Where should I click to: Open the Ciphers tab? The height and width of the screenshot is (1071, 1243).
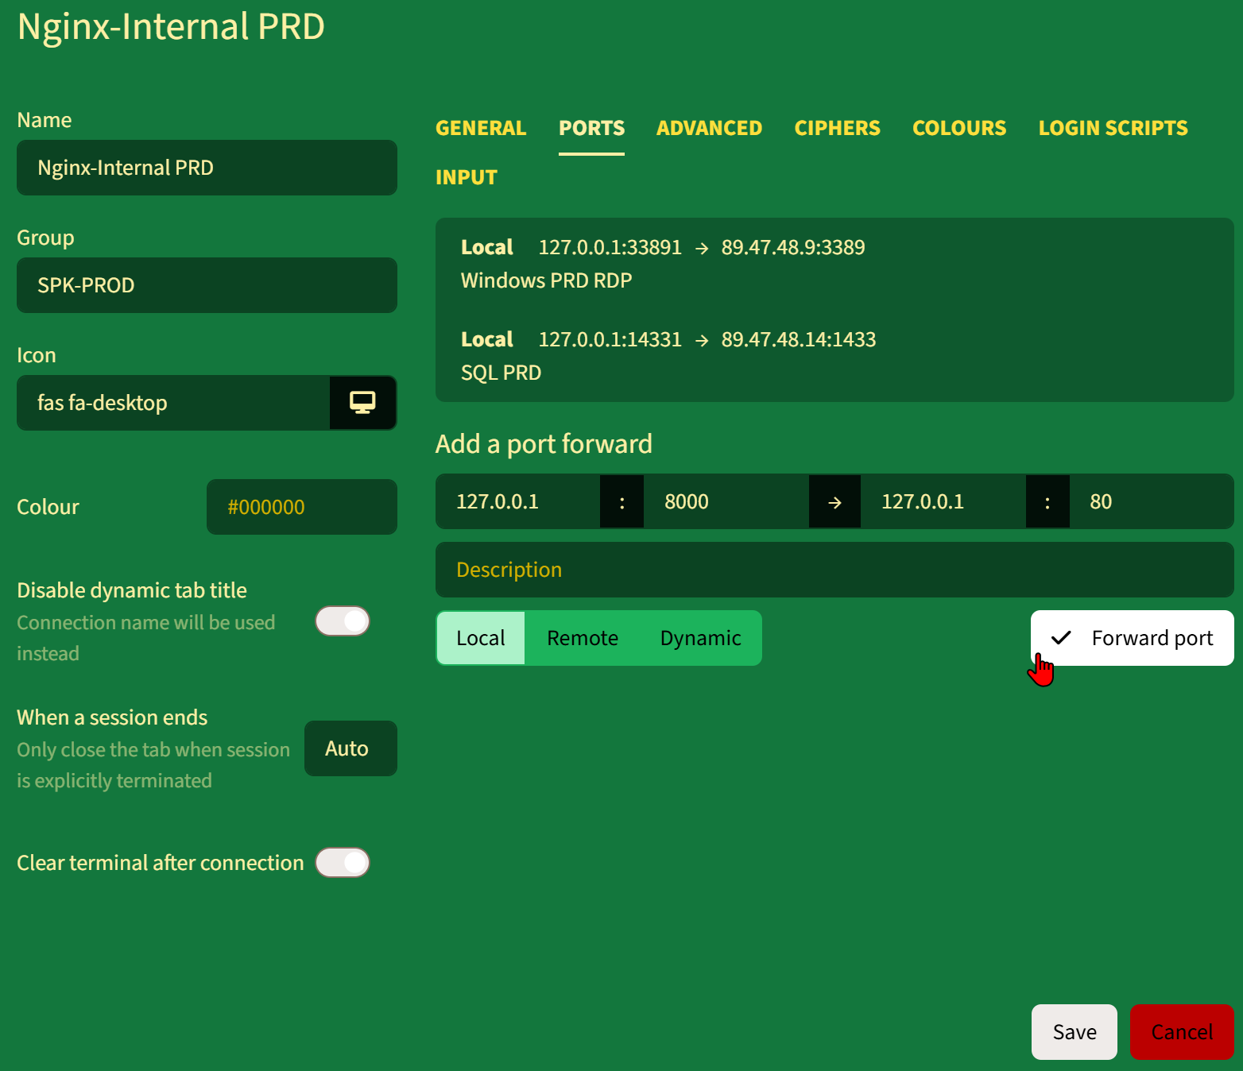click(837, 128)
